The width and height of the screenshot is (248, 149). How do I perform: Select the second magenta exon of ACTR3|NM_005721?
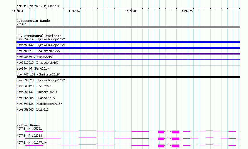pos(175,132)
